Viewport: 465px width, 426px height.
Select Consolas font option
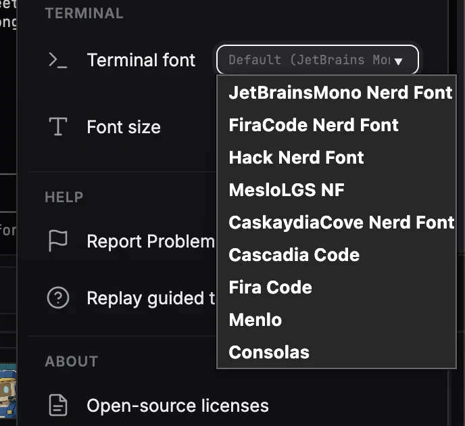(337, 352)
